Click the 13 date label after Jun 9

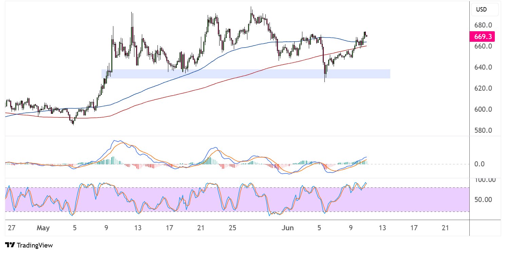coord(382,228)
